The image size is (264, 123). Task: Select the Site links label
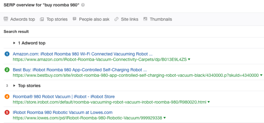tap(130, 19)
